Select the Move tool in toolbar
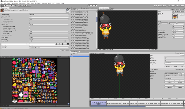Image resolution: width=185 pixels, height=109 pixels. (x=6, y=6)
